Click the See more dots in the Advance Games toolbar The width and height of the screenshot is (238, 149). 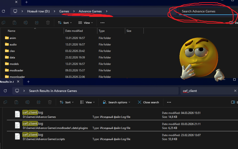103,23
